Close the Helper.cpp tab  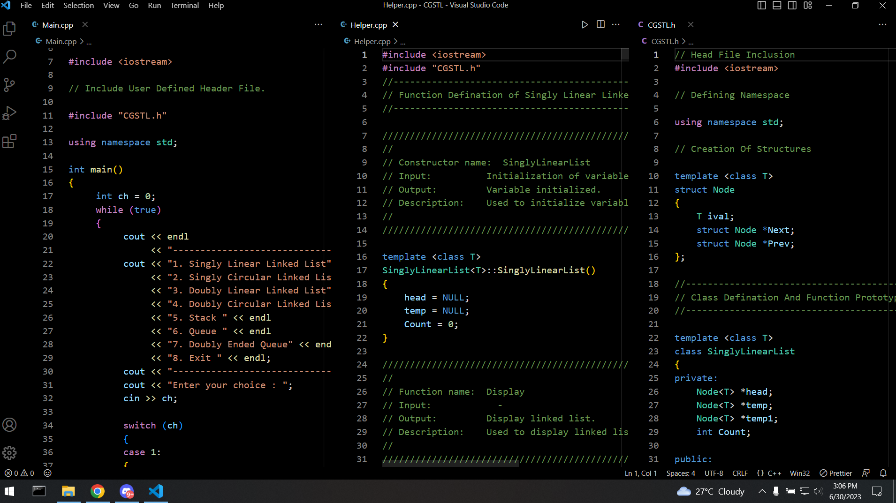pyautogui.click(x=395, y=25)
